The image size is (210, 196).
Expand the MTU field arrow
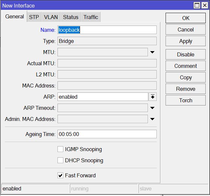[153, 52]
